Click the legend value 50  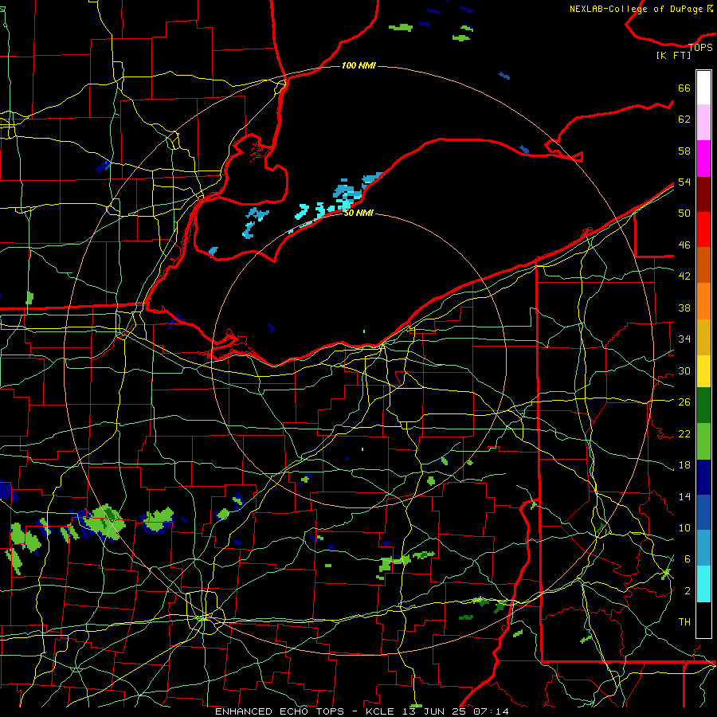[684, 213]
